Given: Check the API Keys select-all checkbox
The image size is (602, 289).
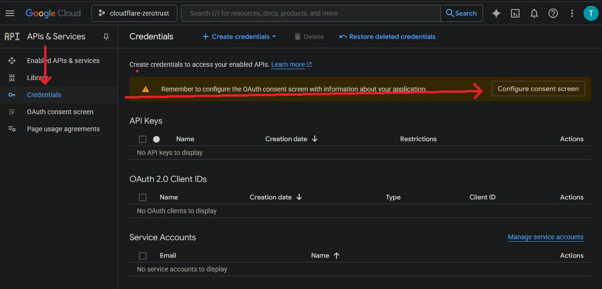Looking at the screenshot, I should tap(143, 139).
